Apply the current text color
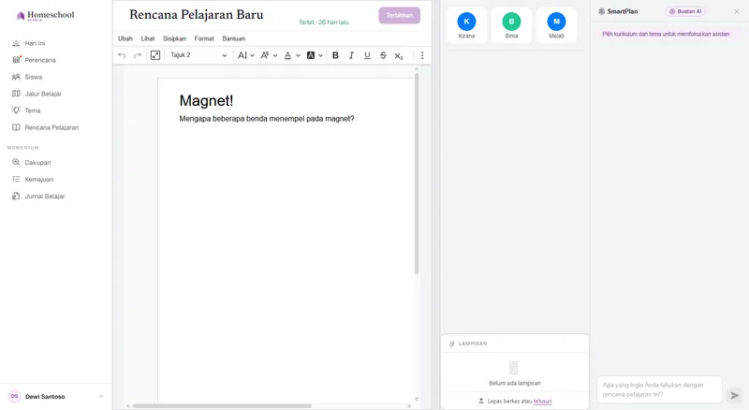 pyautogui.click(x=287, y=55)
